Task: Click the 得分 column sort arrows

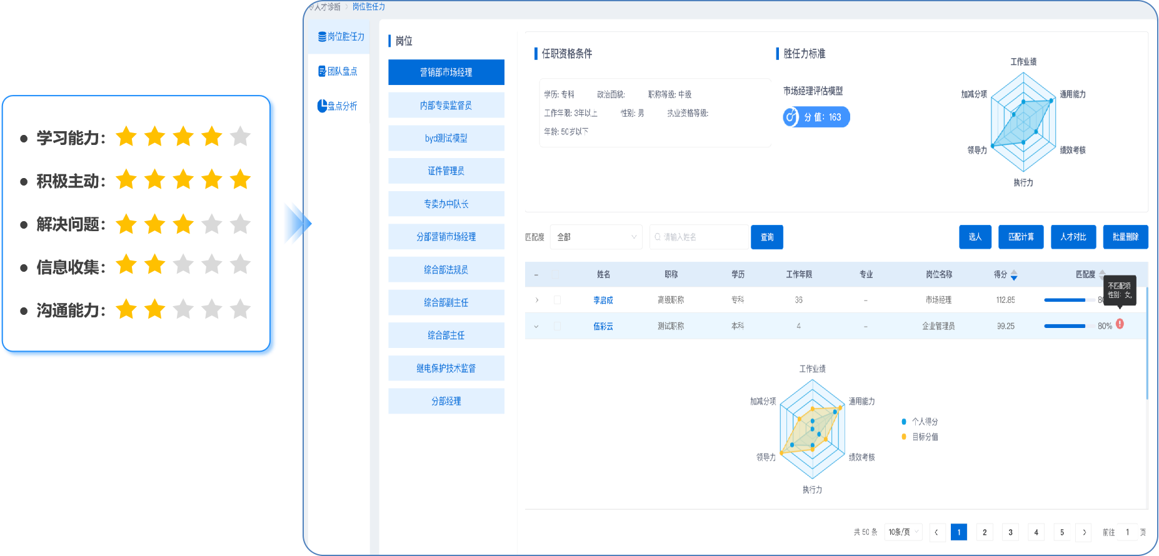Action: [1014, 275]
